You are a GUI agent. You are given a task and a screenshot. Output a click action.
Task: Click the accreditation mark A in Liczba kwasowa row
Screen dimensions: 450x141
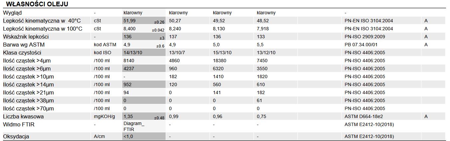426,116
